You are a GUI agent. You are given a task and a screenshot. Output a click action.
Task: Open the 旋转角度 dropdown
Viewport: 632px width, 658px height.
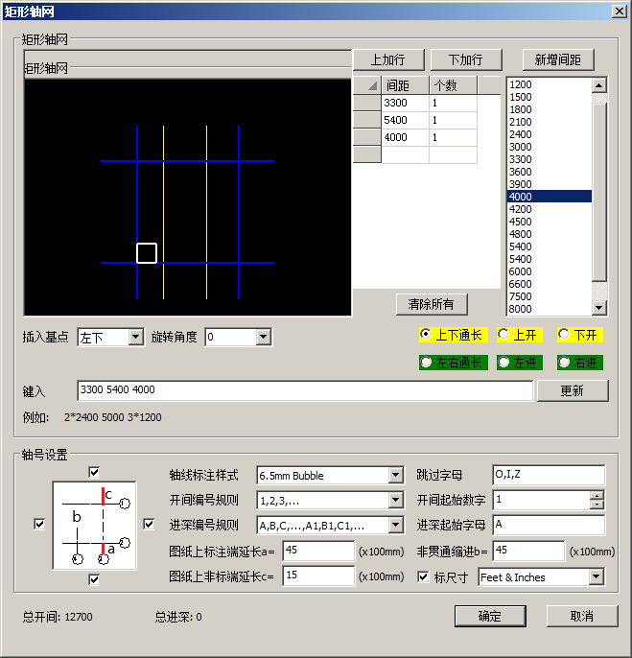[x=263, y=337]
